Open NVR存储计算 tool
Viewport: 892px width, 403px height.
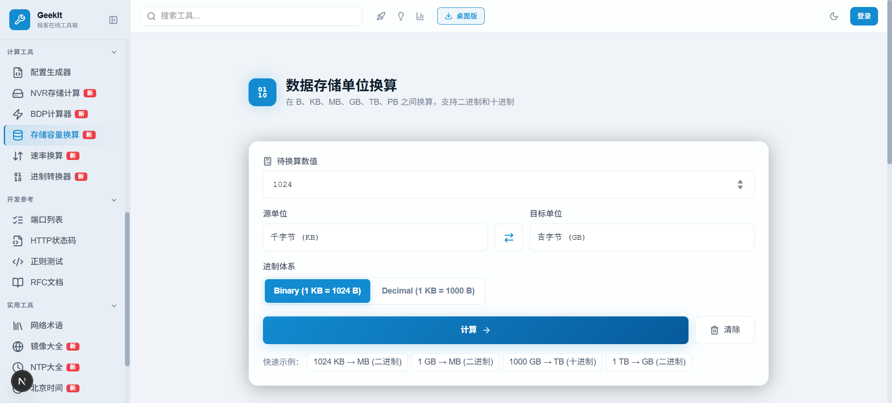pos(60,93)
